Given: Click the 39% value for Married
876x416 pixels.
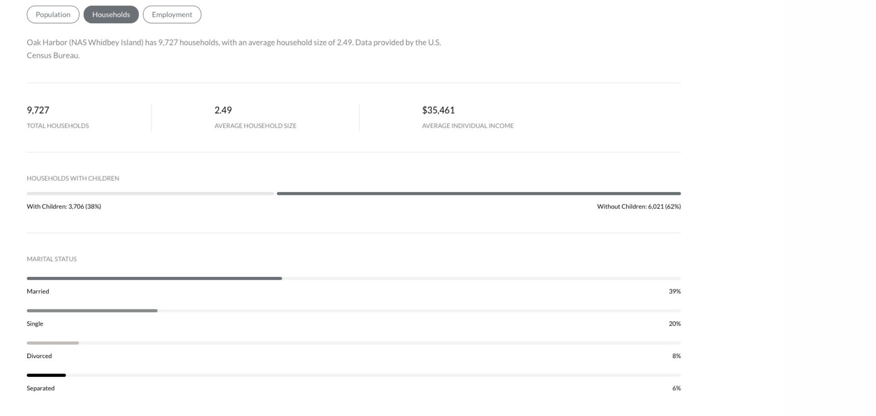Looking at the screenshot, I should pos(674,291).
